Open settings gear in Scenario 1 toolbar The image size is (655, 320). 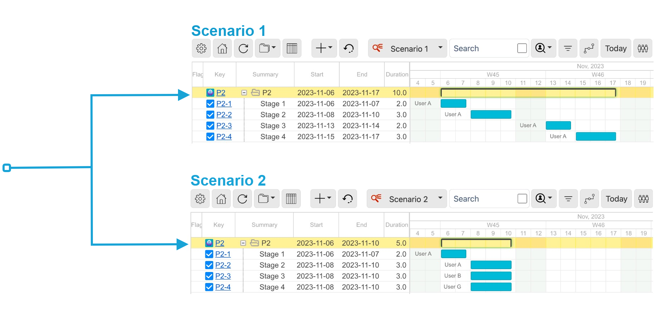(x=201, y=48)
